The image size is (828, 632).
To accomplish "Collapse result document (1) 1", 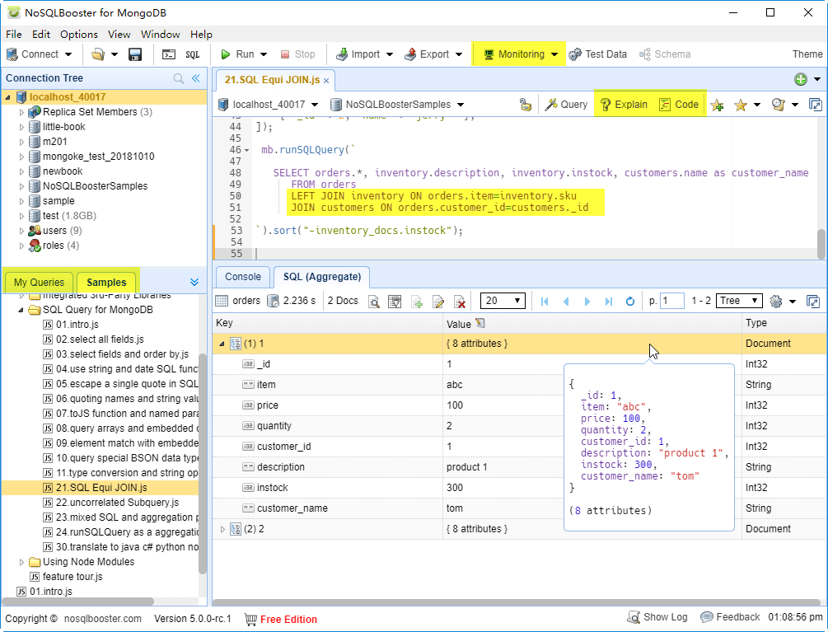I will pos(222,344).
